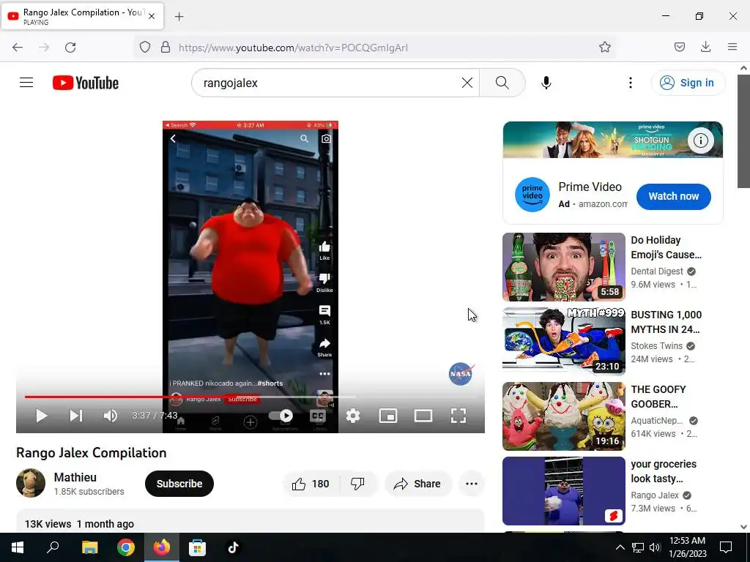Reload the current page in Firefox
750x562 pixels.
[70, 48]
